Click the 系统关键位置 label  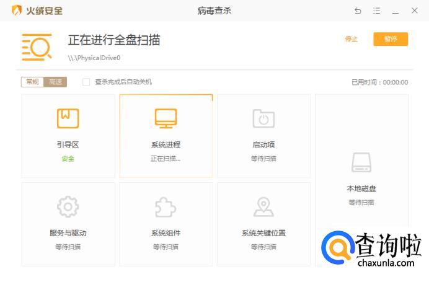tap(263, 233)
